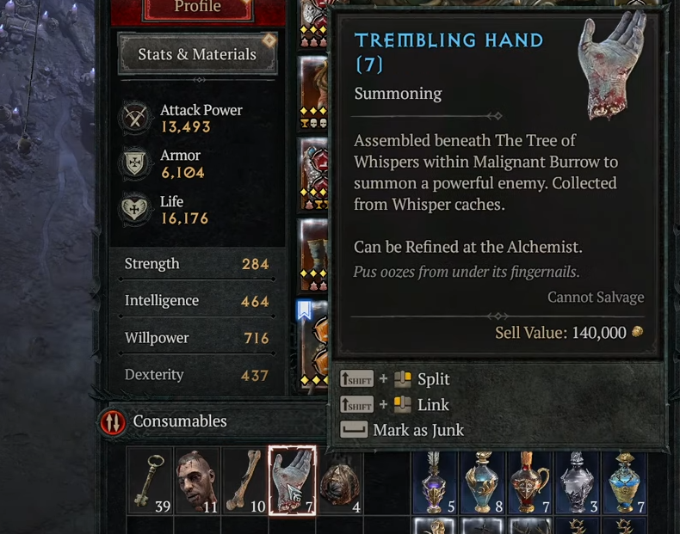Screen dimensions: 680x534
Task: Select the severed head item stack
Action: (x=197, y=482)
